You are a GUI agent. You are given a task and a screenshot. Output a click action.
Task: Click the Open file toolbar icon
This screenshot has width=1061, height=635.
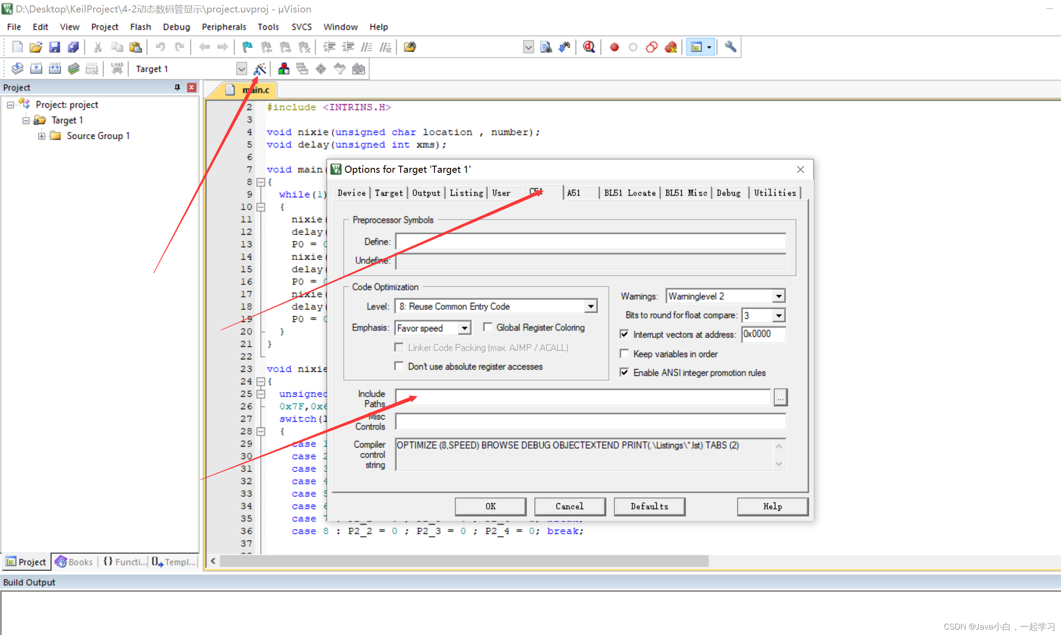point(36,47)
